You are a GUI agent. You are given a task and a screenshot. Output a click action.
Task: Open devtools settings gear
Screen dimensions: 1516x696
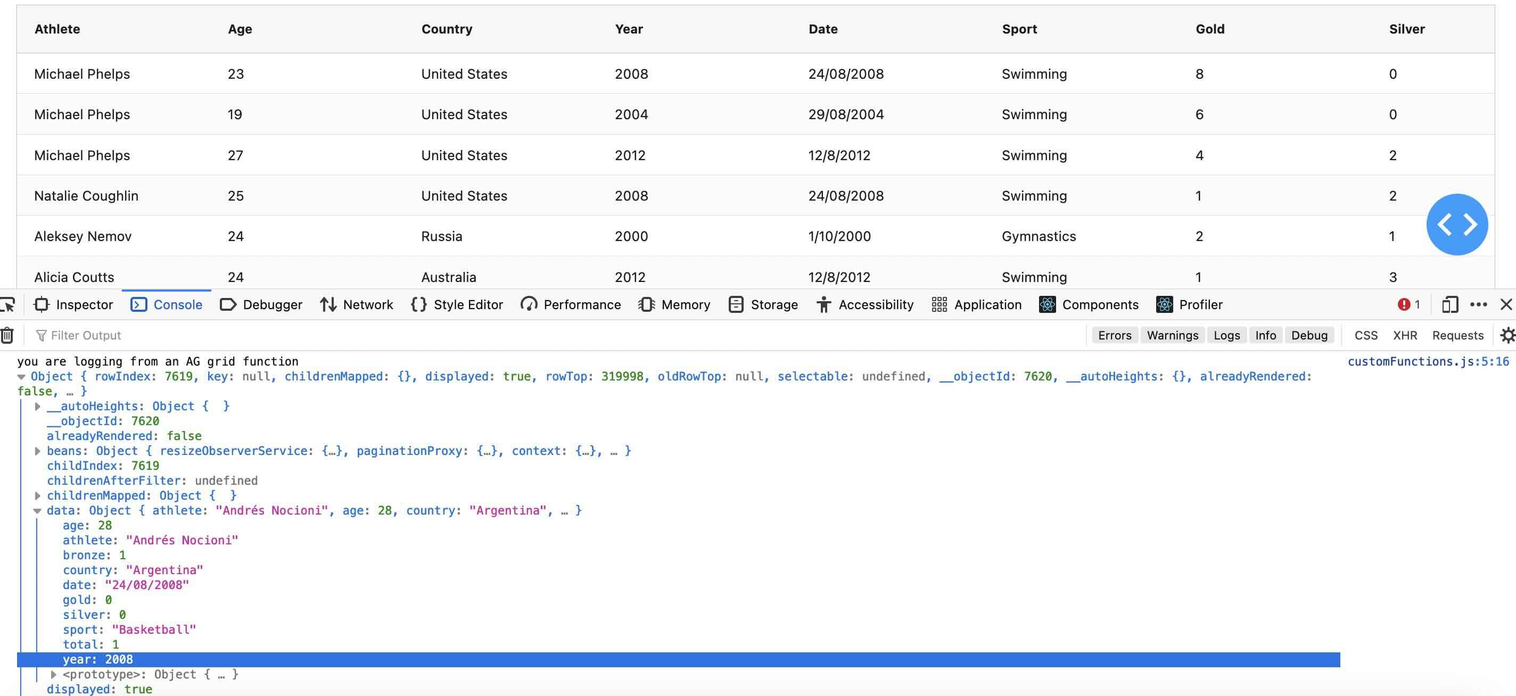(1508, 335)
